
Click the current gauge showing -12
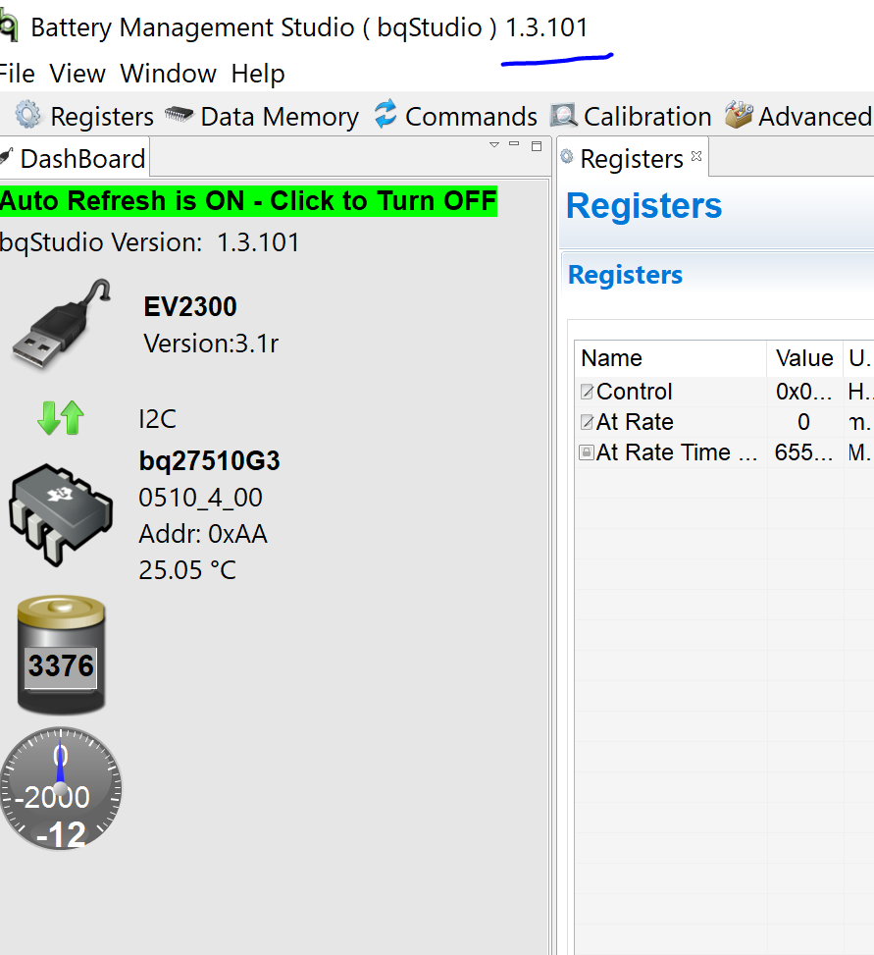60,788
